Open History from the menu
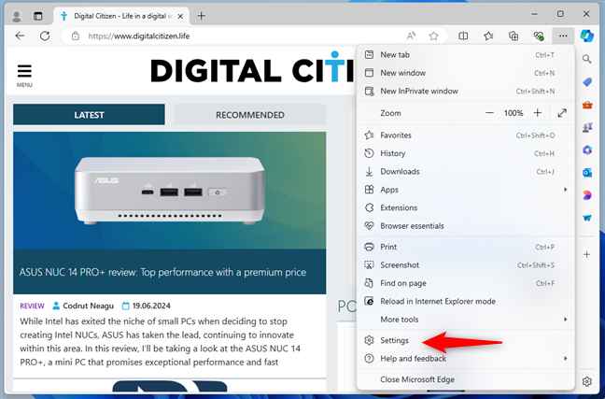Image resolution: width=605 pixels, height=399 pixels. pyautogui.click(x=465, y=153)
